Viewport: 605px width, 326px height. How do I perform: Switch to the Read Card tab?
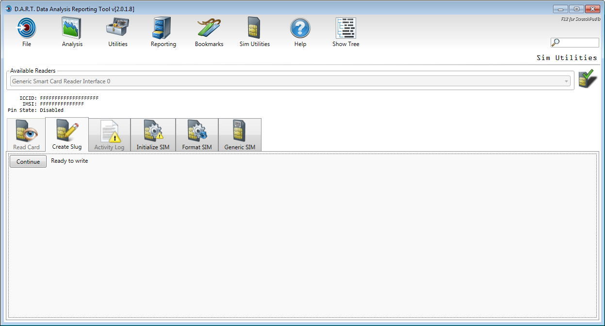tap(26, 135)
